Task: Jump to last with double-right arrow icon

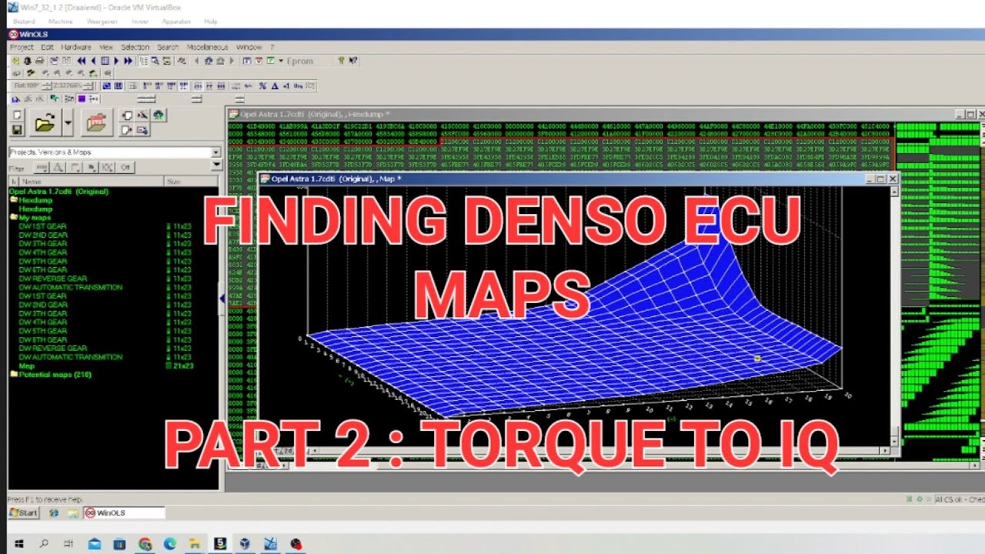Action: 128,61
